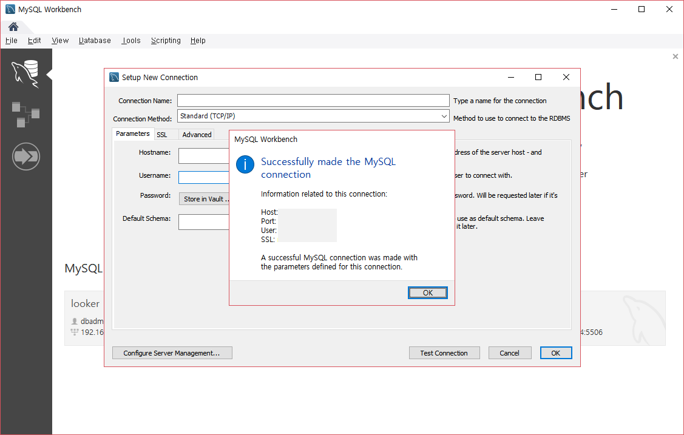Open the File menu

click(12, 41)
